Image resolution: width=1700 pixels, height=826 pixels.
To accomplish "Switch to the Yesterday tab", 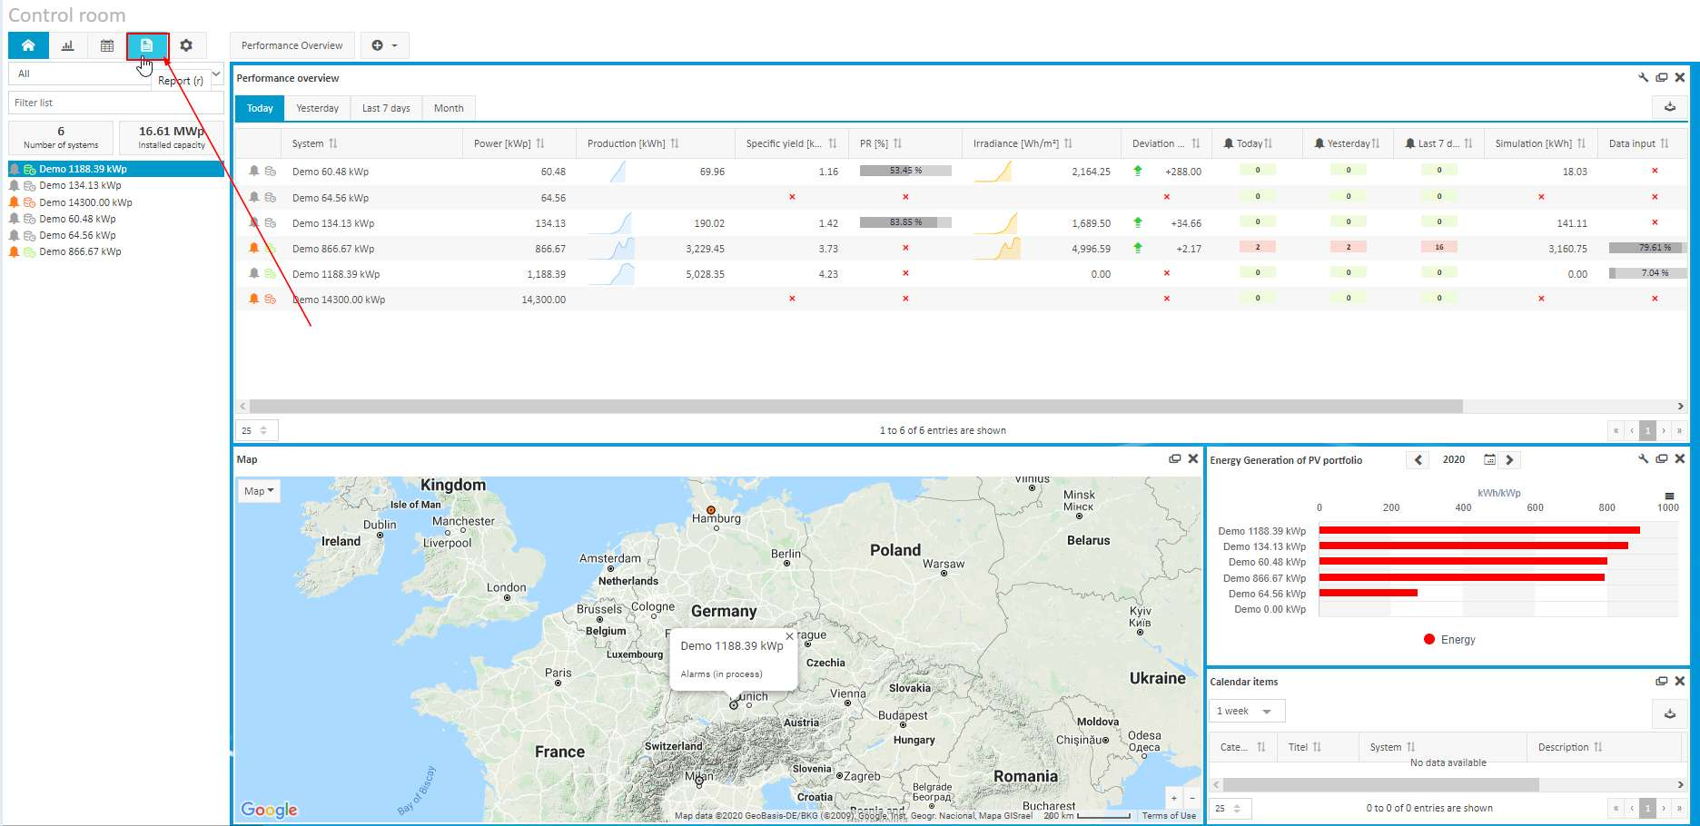I will (x=317, y=108).
